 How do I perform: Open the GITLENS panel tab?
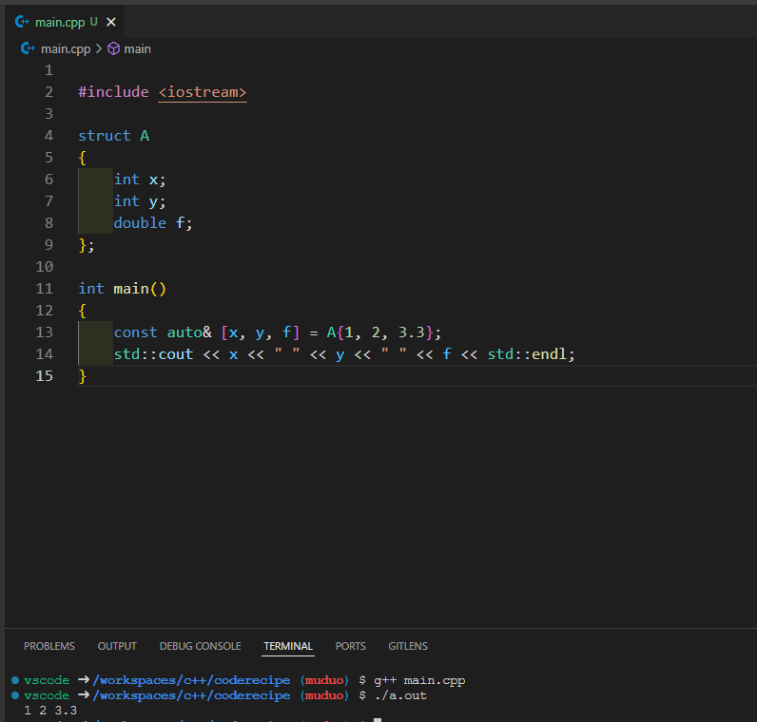(408, 646)
